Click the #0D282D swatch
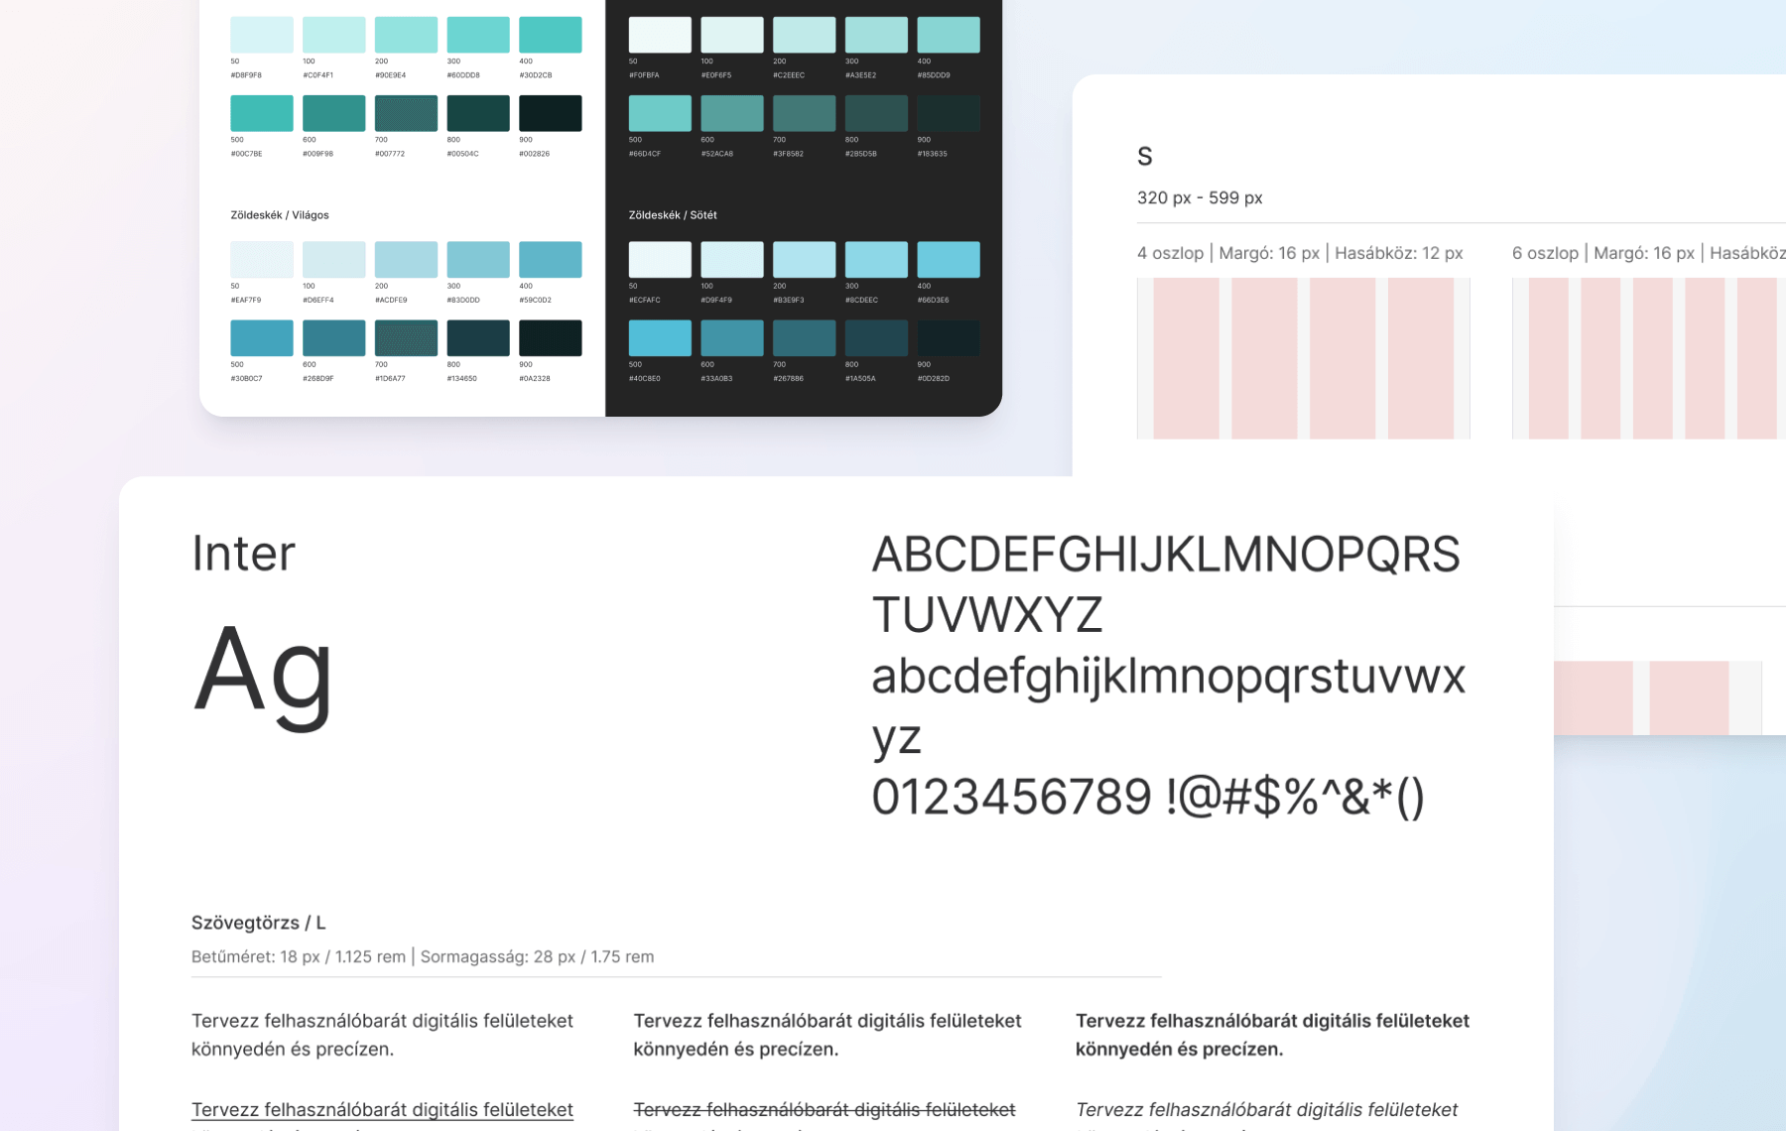The height and width of the screenshot is (1131, 1786). point(949,338)
